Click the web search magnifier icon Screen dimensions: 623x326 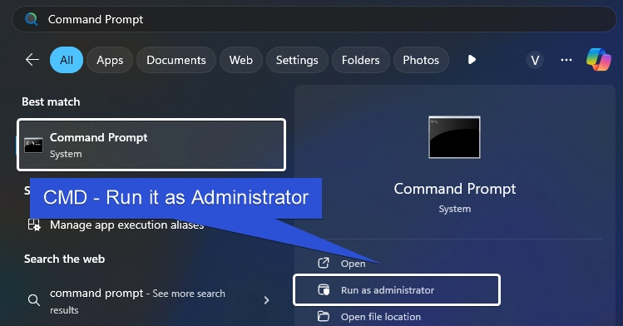34,299
